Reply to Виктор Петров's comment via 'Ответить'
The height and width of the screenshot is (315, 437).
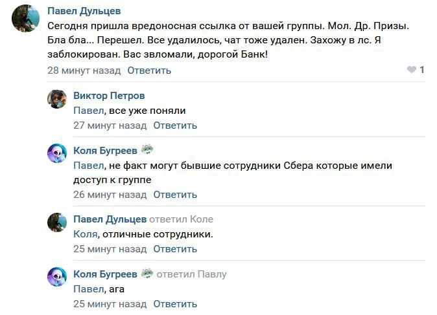click(x=175, y=125)
